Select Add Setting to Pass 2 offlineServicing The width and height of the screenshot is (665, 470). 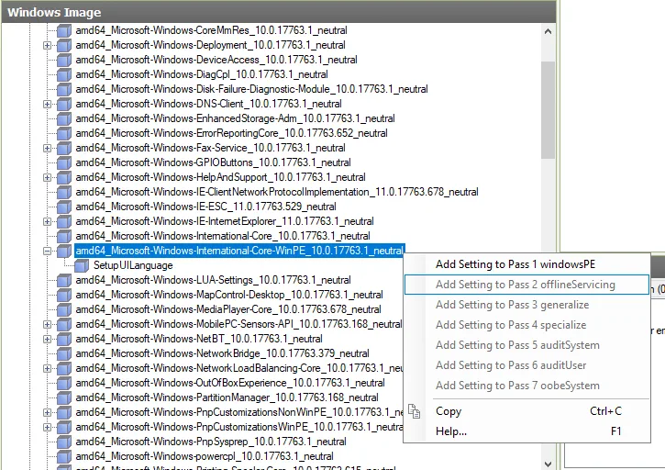[526, 285]
